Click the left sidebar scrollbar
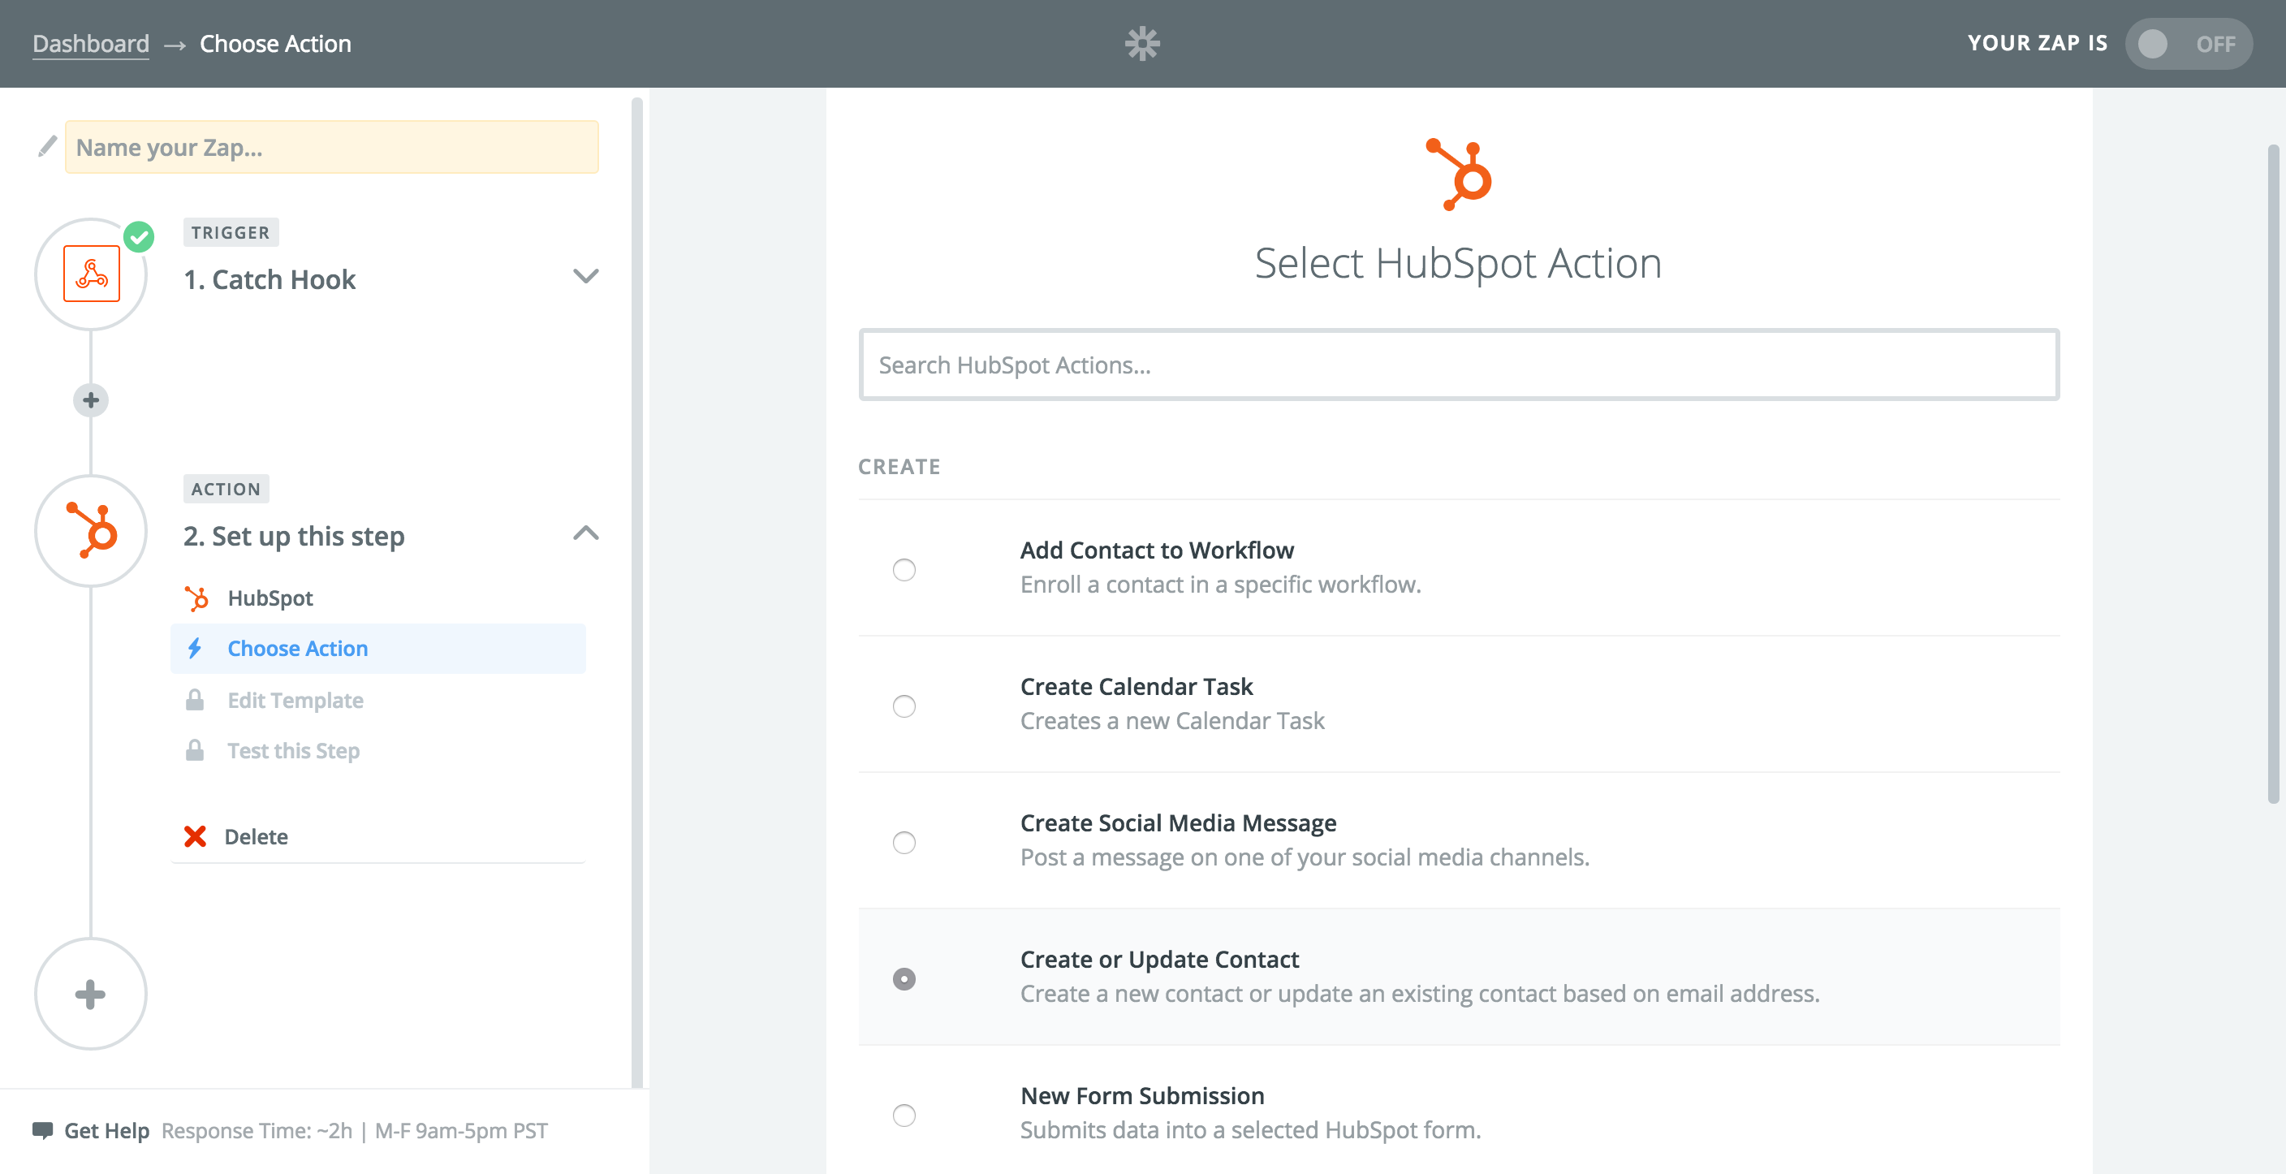 click(x=636, y=592)
